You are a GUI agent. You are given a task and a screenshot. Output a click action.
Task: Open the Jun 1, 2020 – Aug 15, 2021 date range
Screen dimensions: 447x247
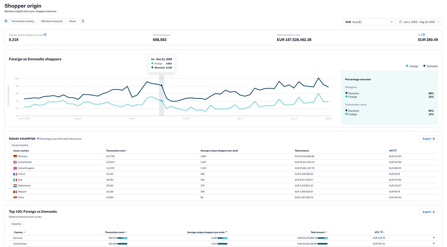pyautogui.click(x=419, y=22)
